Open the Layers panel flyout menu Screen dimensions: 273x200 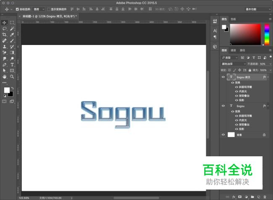coord(270,50)
